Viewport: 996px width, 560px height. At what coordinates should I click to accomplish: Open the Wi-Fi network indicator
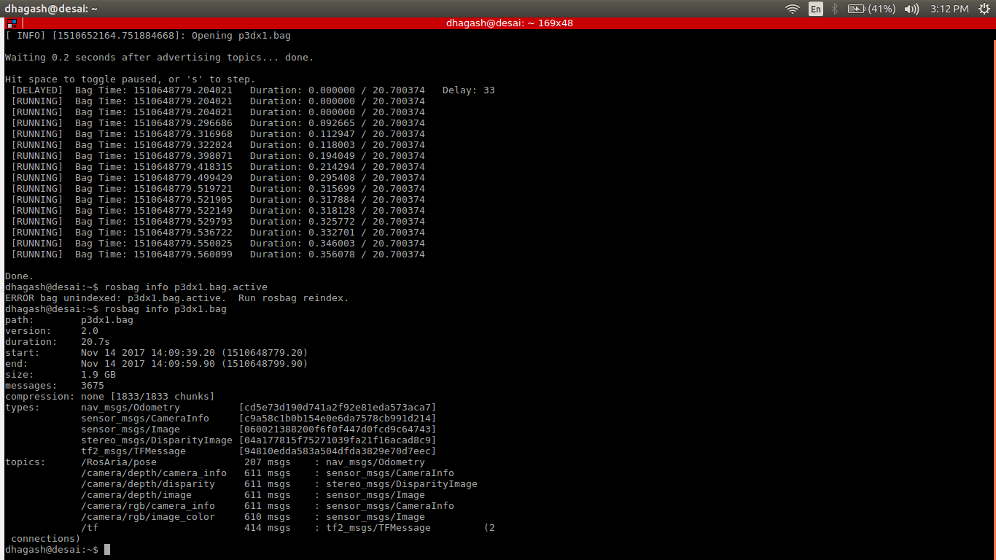(793, 9)
